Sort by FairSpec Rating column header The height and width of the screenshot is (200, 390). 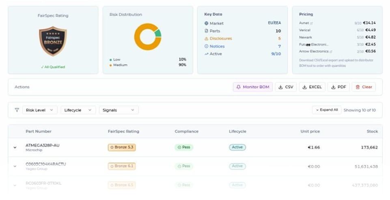pyautogui.click(x=123, y=132)
